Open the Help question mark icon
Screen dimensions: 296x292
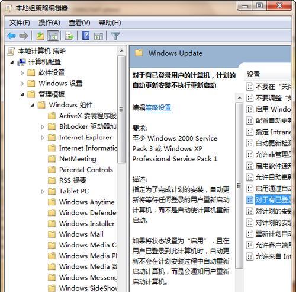click(86, 36)
